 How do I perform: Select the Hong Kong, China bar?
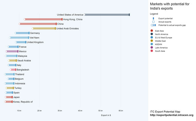(43, 19)
